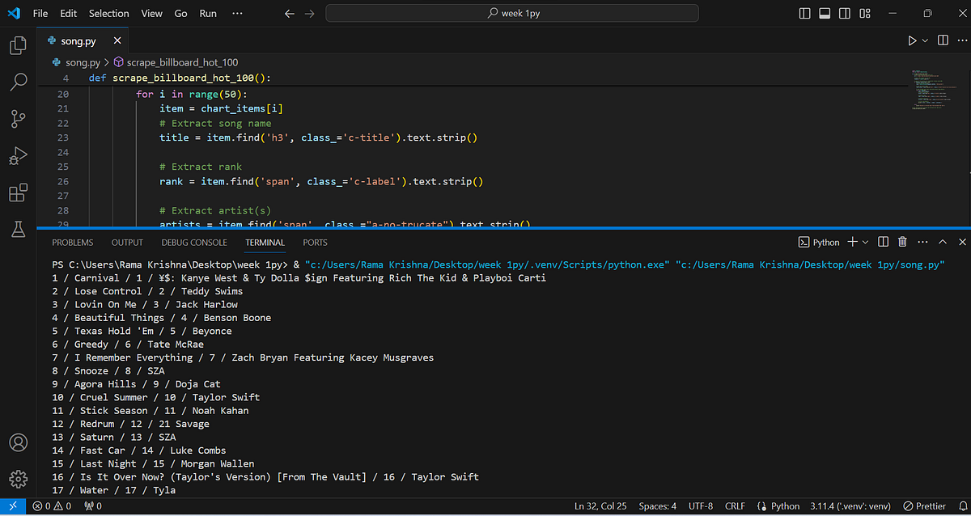
Task: Open the Accounts icon in the activity bar
Action: tap(17, 442)
